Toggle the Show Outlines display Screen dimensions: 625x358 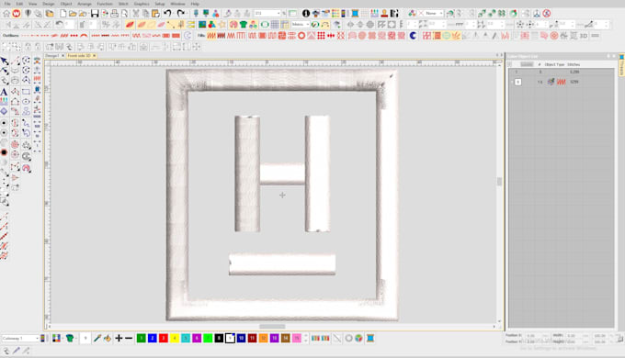(x=151, y=25)
